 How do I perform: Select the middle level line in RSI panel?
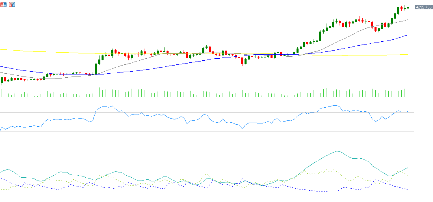pos(203,122)
